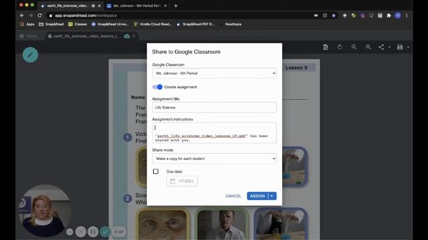Bookmark this page with the star icon
The image size is (428, 240).
pos(334,15)
